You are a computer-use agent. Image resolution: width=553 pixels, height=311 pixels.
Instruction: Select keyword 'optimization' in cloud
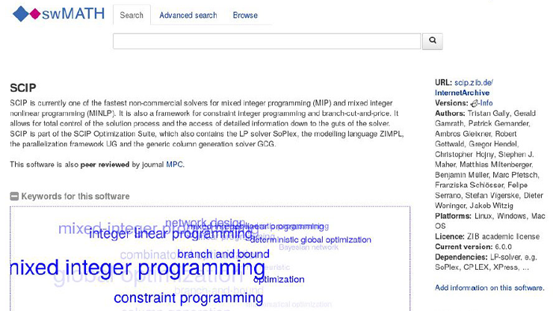(279, 280)
